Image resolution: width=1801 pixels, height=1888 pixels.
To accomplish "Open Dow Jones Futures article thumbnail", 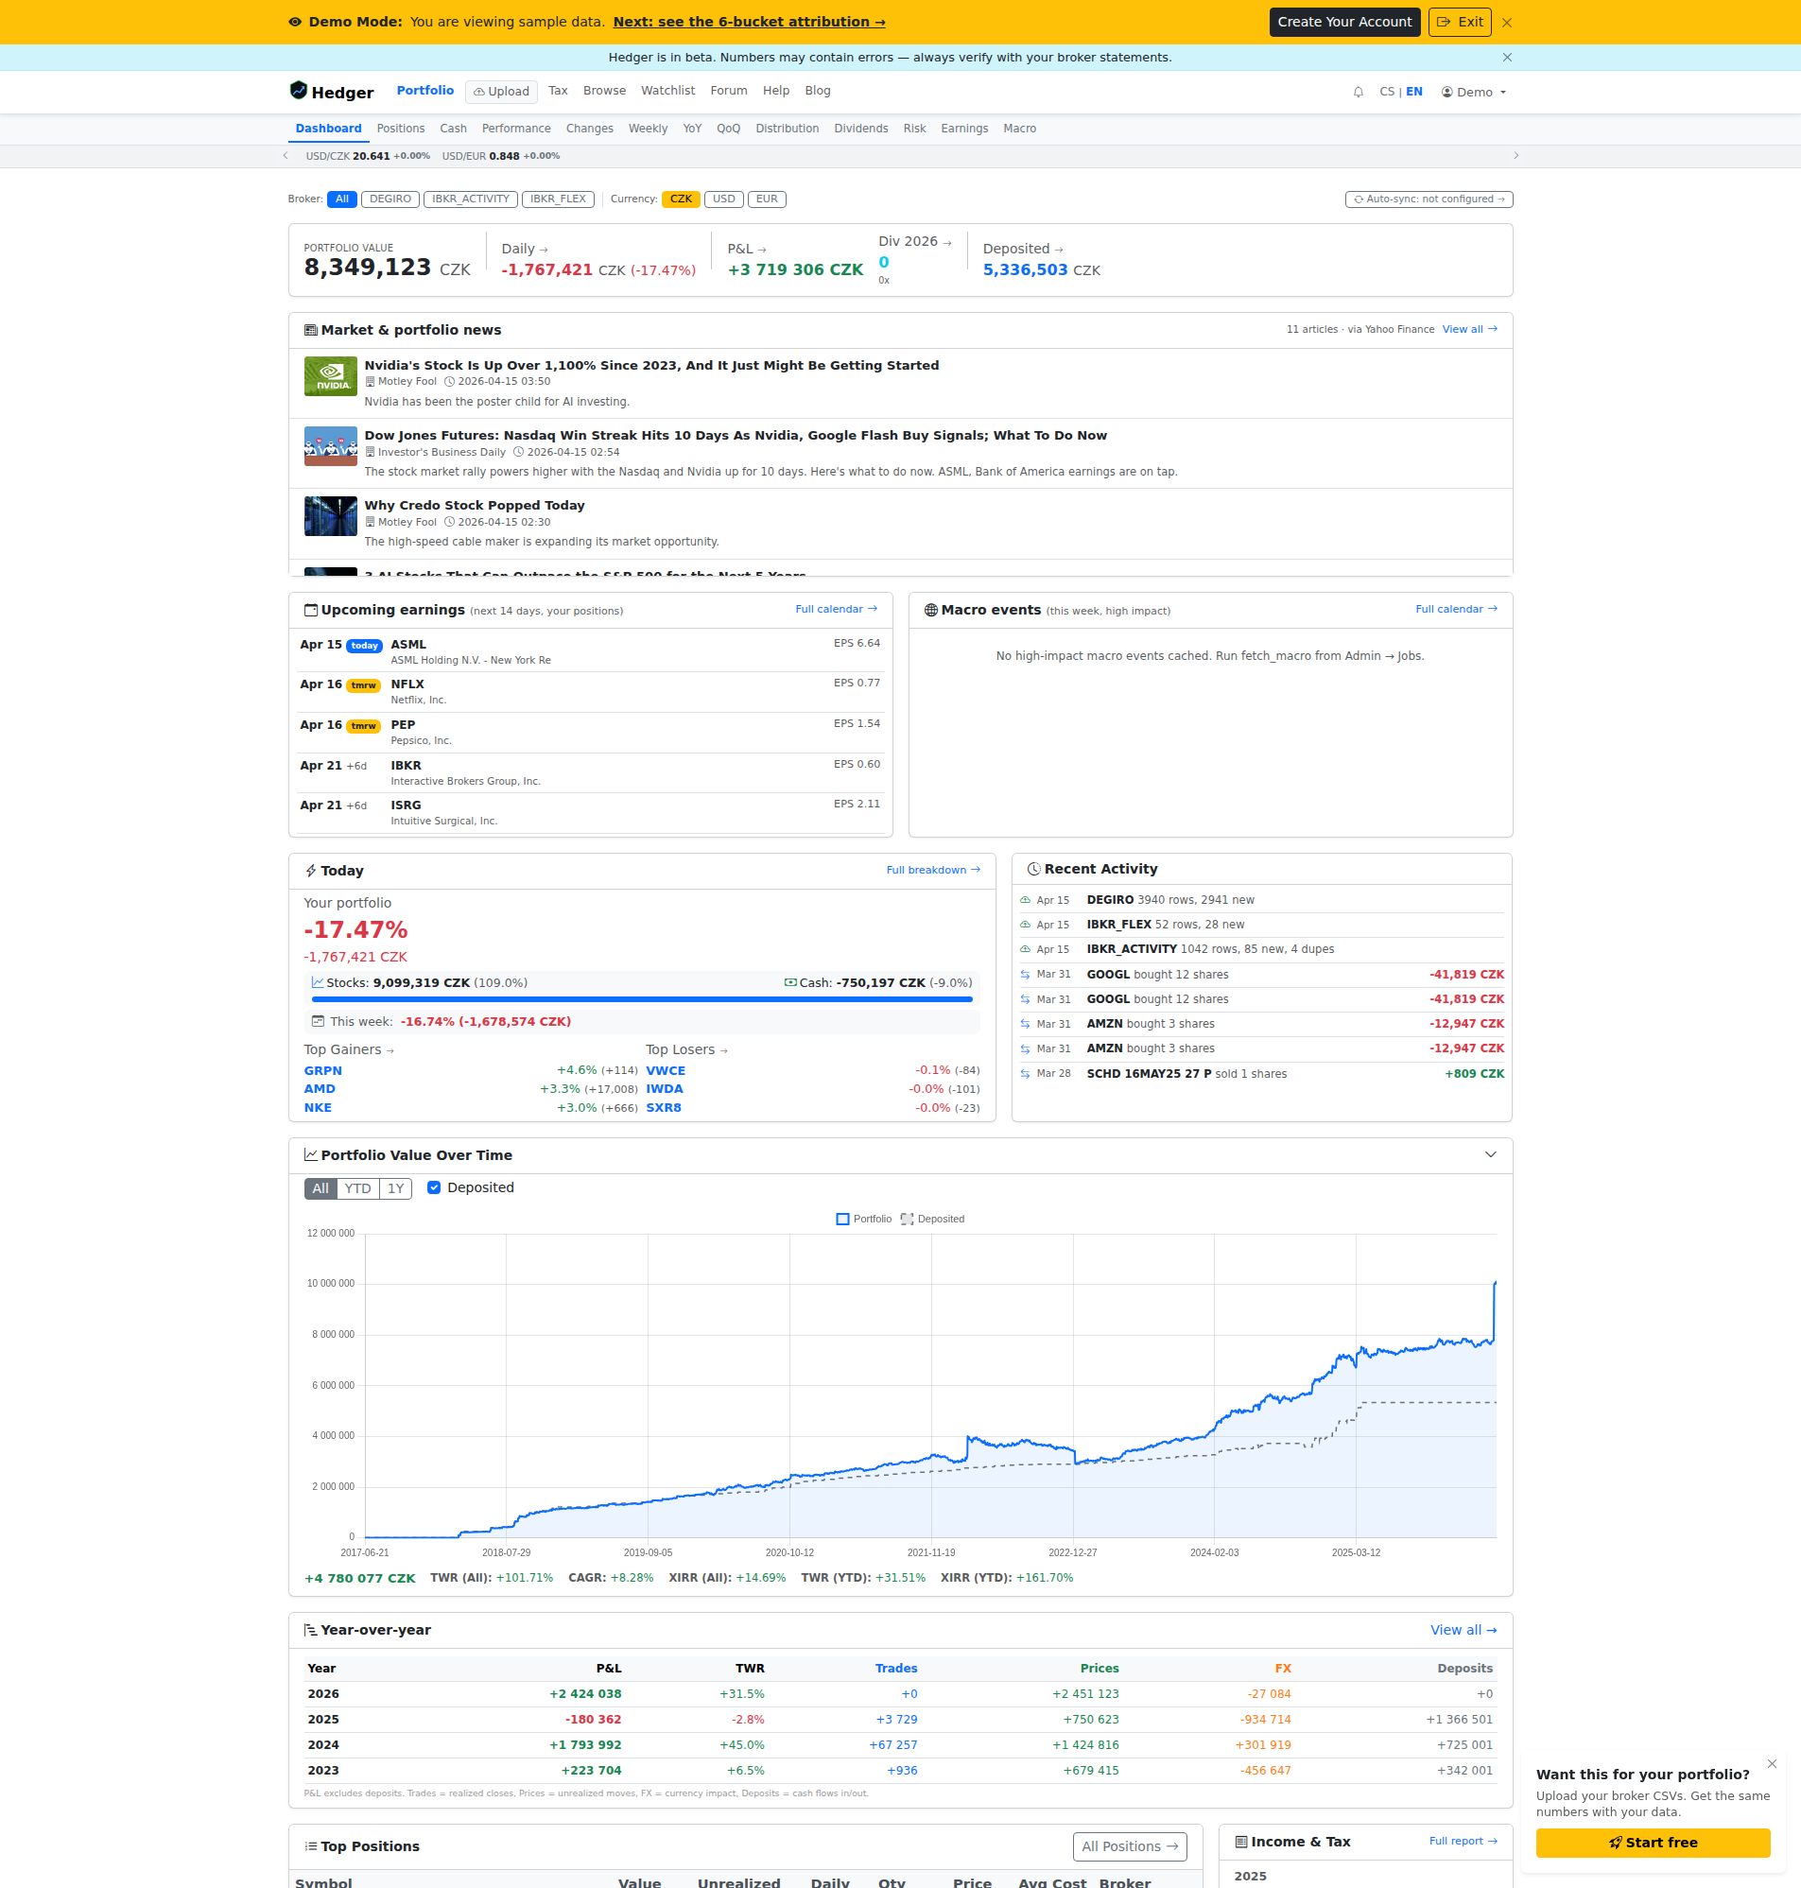I will pos(330,446).
